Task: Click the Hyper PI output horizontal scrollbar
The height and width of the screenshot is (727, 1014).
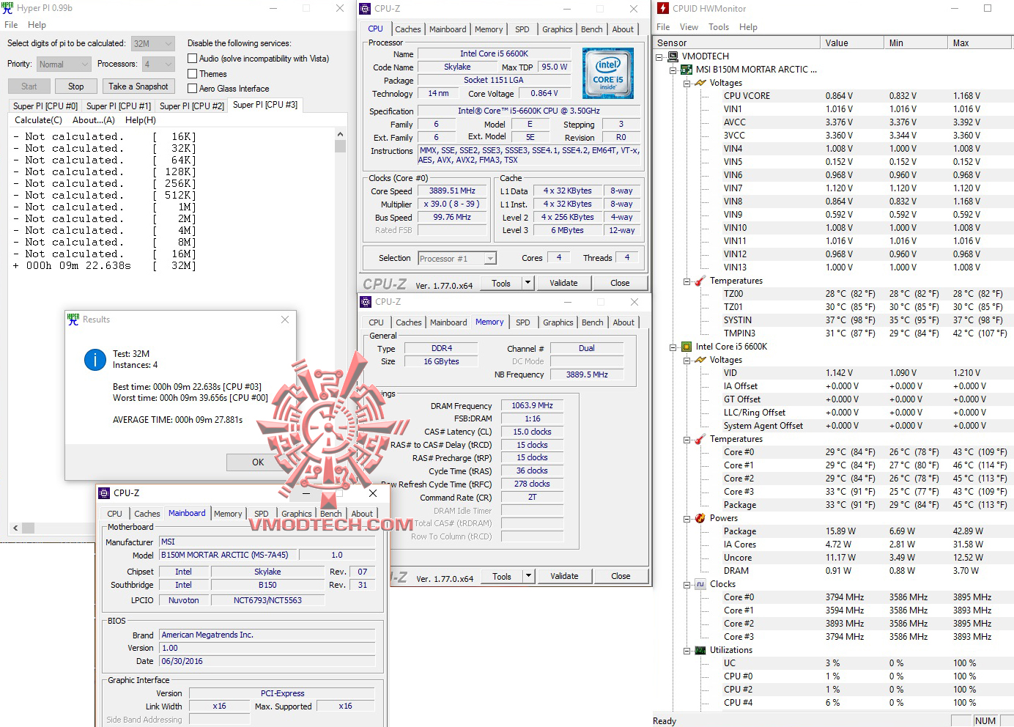Action: pos(176,528)
